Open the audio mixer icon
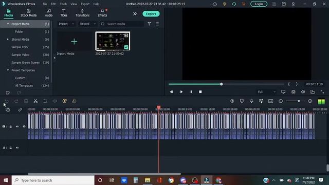The height and width of the screenshot is (185, 329). (x=261, y=101)
